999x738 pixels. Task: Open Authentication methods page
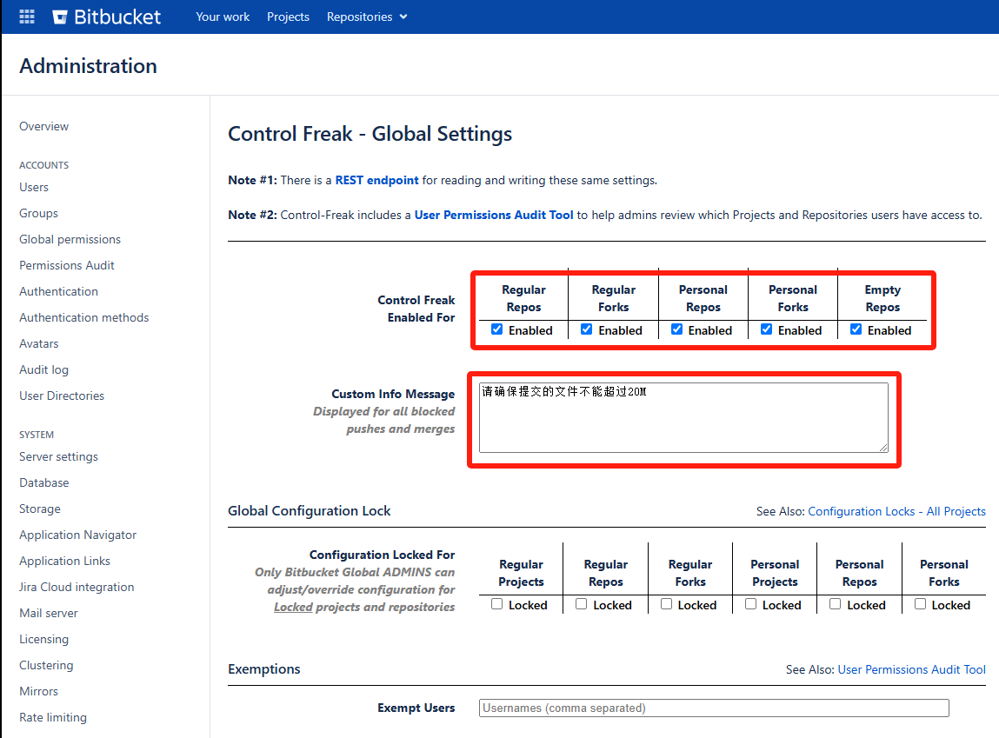point(84,318)
